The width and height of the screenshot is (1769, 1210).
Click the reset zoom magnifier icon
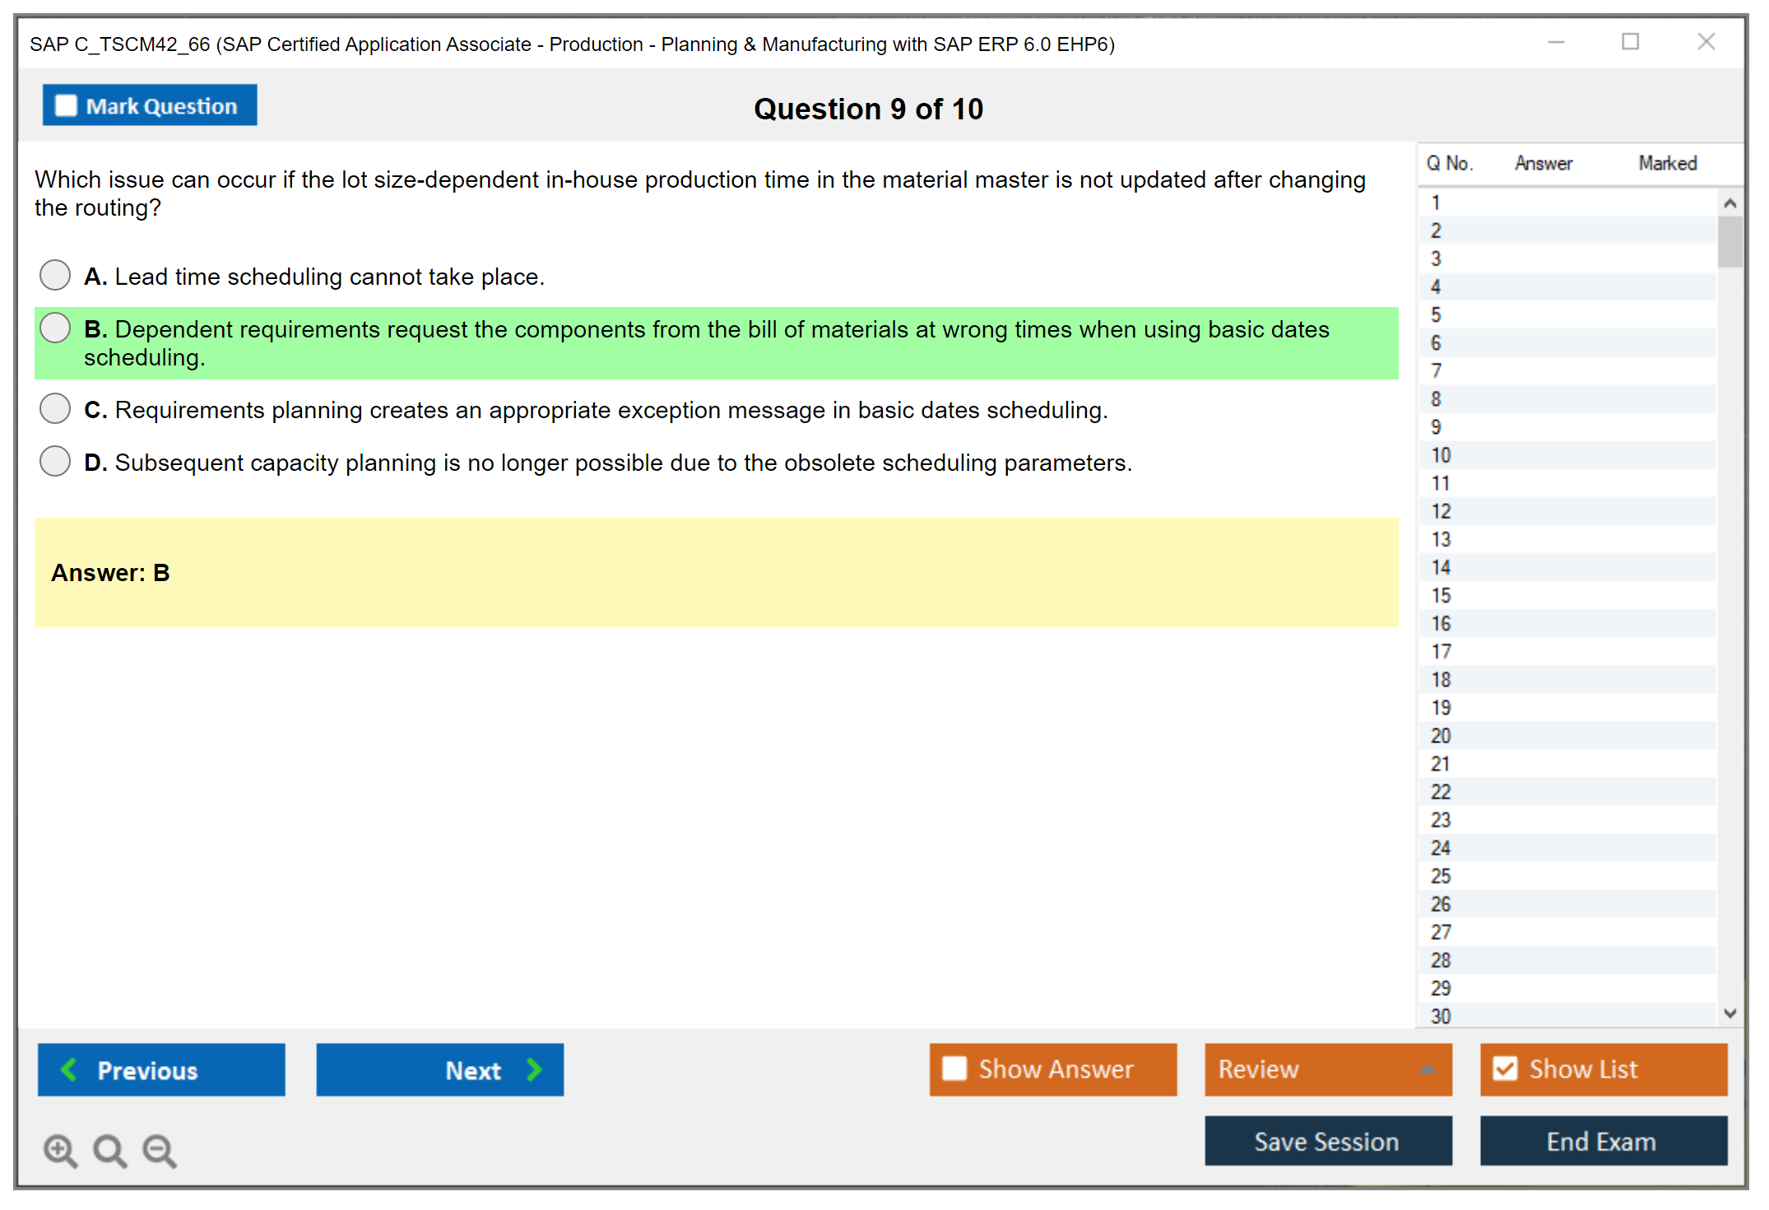click(109, 1150)
